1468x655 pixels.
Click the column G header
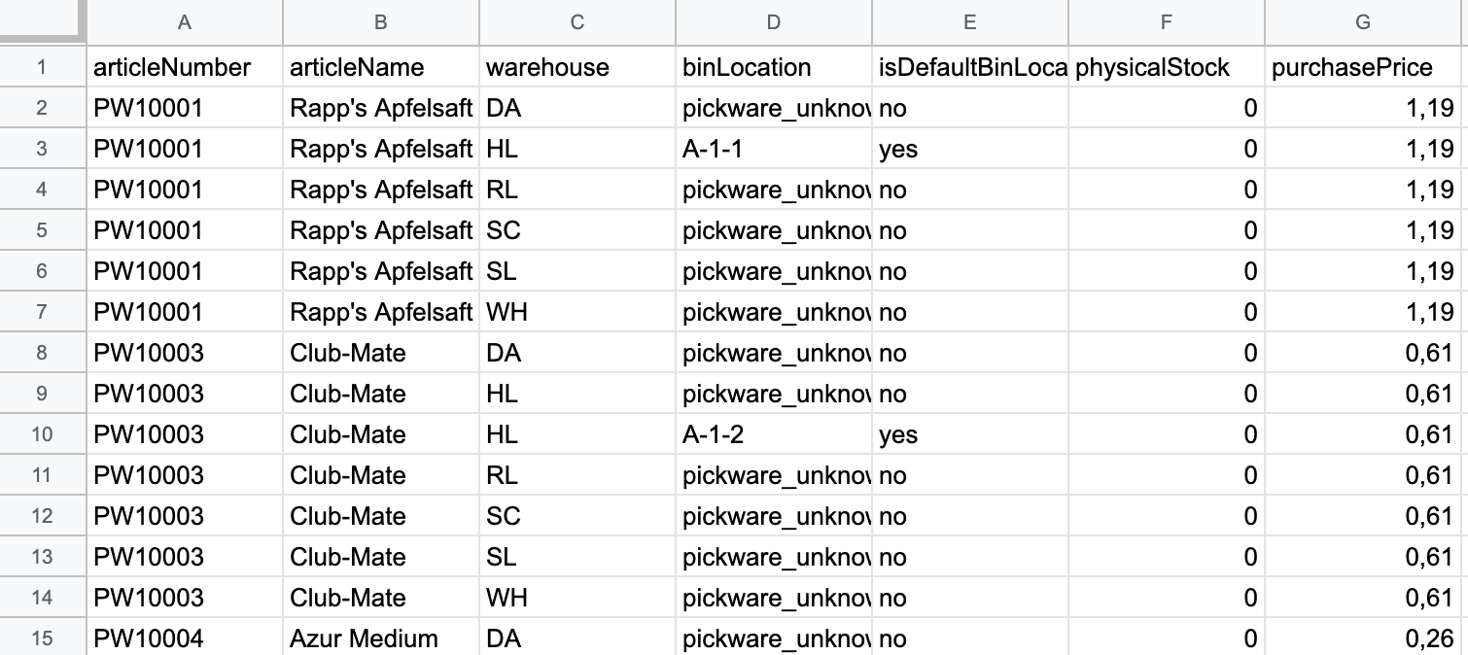pyautogui.click(x=1364, y=22)
